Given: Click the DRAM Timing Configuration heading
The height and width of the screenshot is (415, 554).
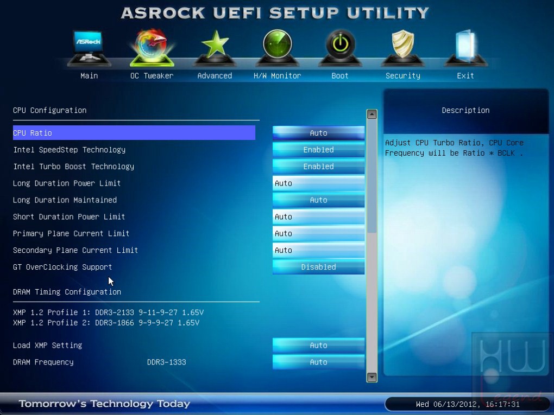Looking at the screenshot, I should [x=67, y=292].
